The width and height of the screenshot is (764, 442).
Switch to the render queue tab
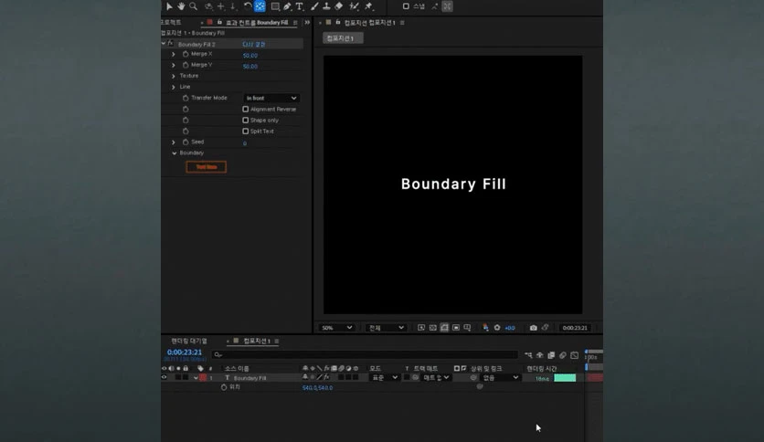point(189,341)
